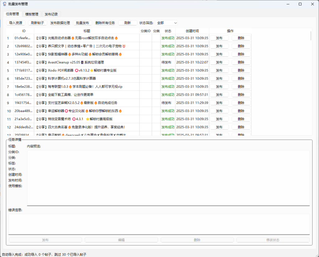Sort by the 创建时间 column header
319x257 pixels.
[192, 31]
